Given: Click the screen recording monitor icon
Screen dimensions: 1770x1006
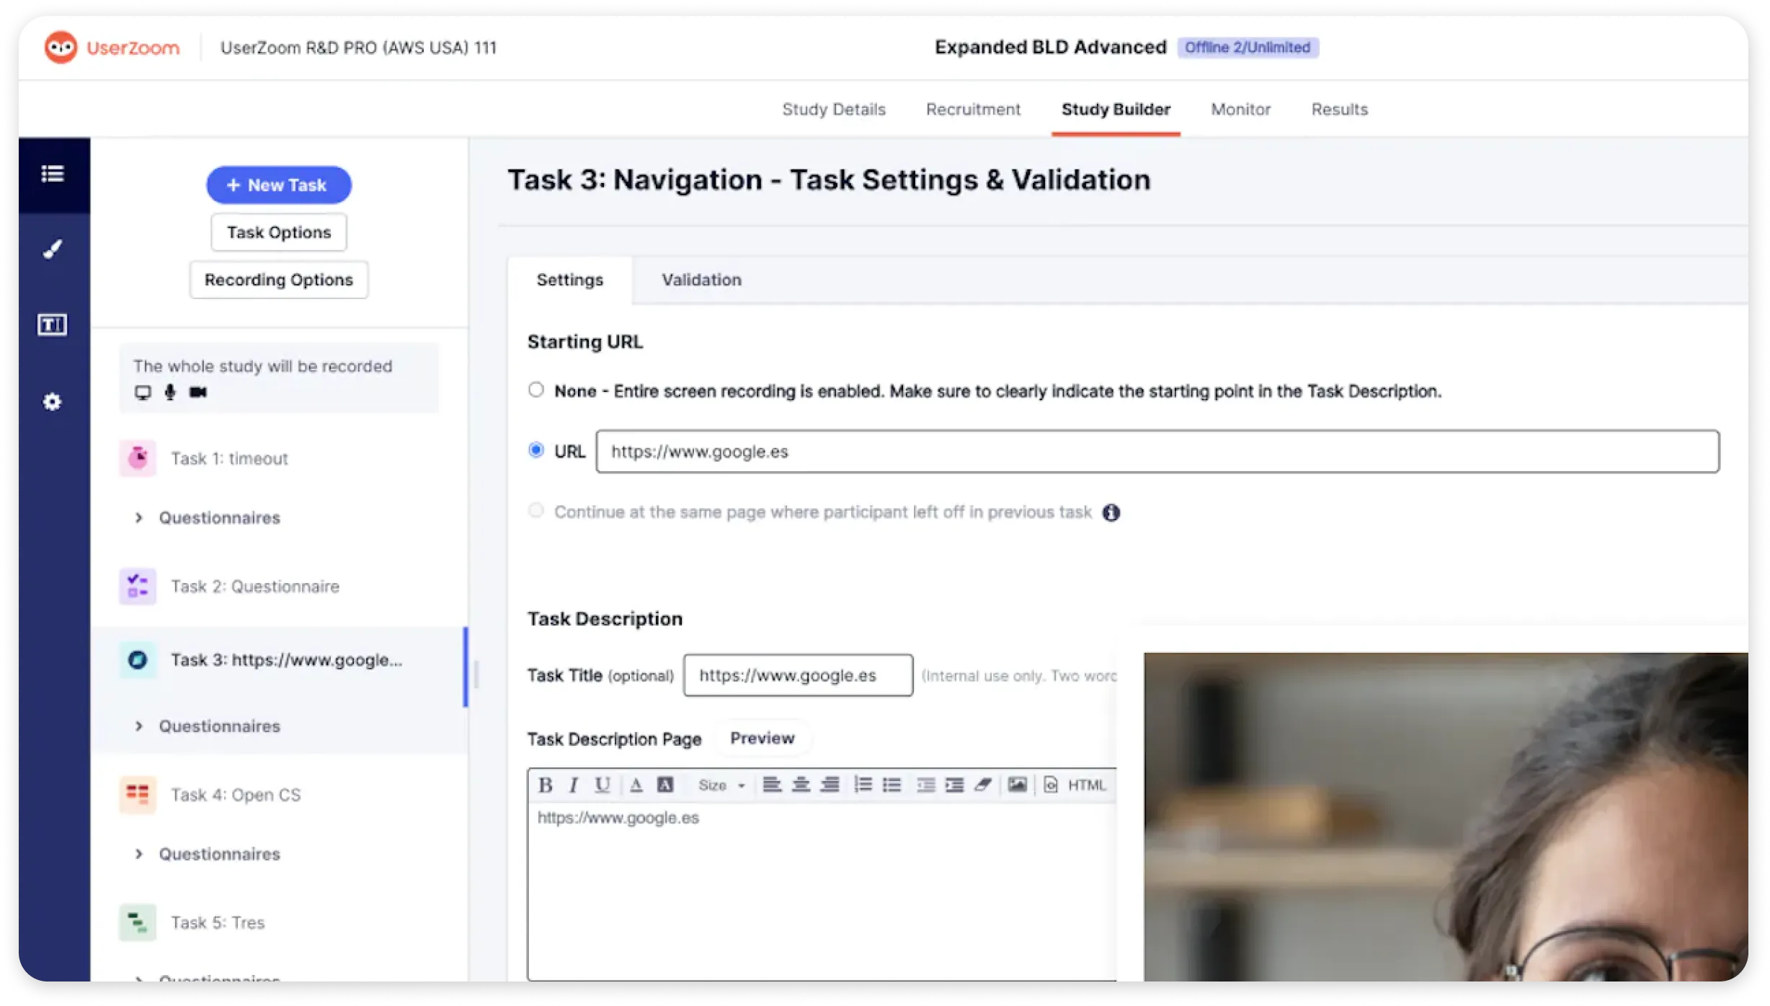Looking at the screenshot, I should pos(143,392).
